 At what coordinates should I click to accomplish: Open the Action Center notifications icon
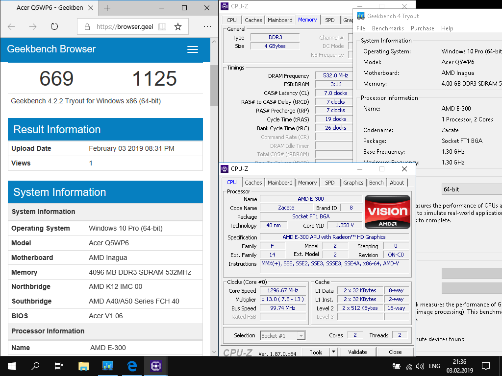coord(486,366)
